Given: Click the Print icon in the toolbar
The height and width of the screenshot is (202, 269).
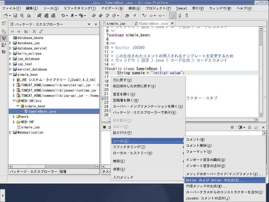Looking at the screenshot, I should (29, 16).
